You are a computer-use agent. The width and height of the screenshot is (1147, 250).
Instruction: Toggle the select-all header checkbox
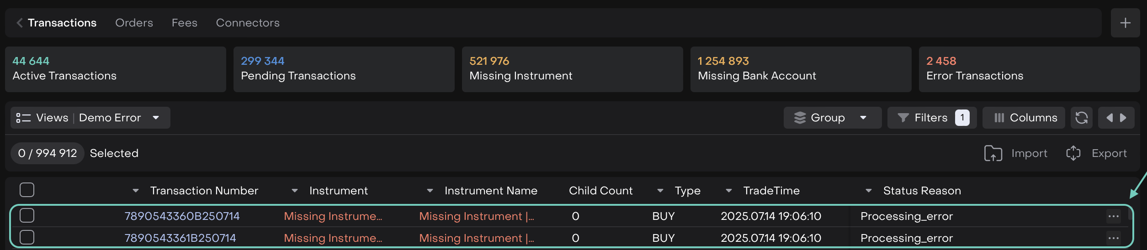point(27,190)
